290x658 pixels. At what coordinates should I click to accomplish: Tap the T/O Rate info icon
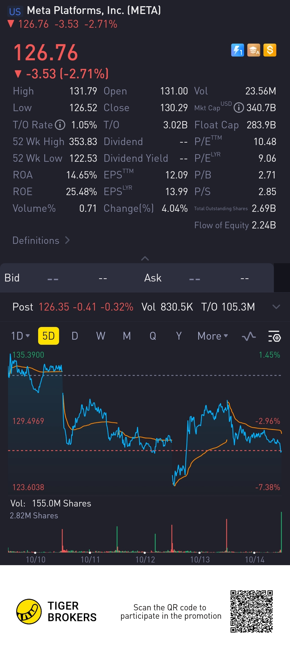click(x=60, y=125)
